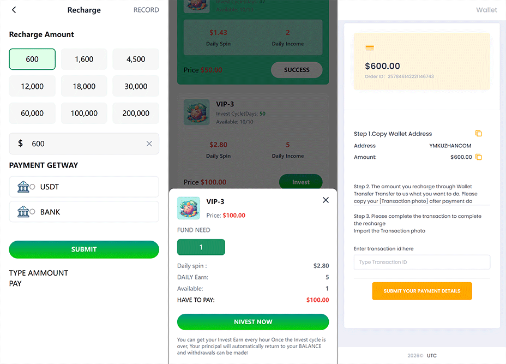Select the fund need quantity 1 box

coord(201,247)
